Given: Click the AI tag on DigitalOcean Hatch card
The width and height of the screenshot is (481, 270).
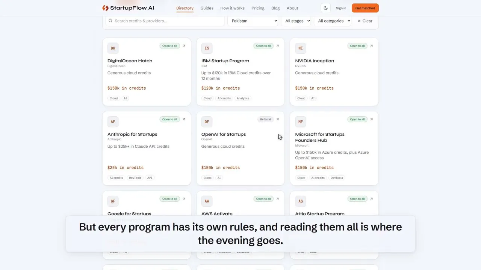Looking at the screenshot, I should (126, 98).
